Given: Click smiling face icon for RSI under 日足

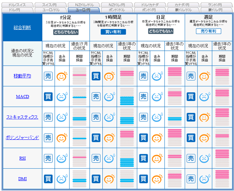Looking at the screenshot, I should (157, 158).
